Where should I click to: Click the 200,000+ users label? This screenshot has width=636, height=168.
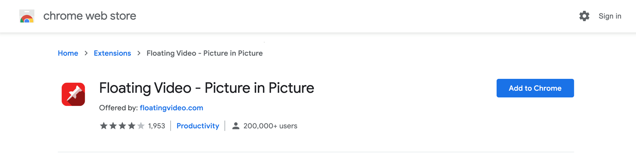(x=270, y=126)
